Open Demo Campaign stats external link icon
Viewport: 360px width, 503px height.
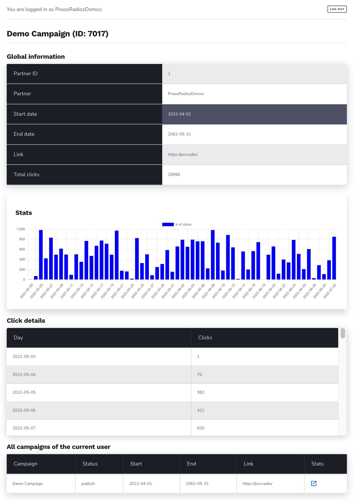[313, 483]
